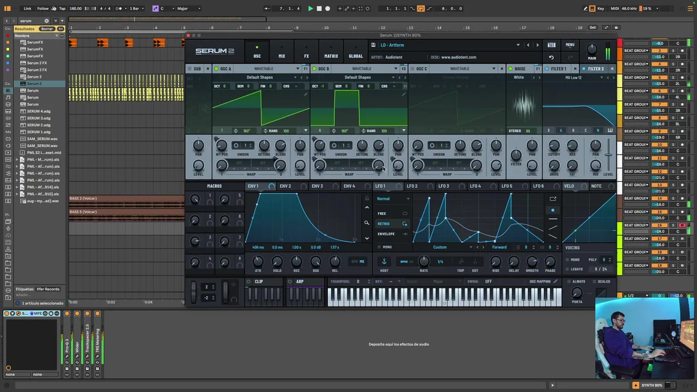Select SERUM 4.adg in the browser list
This screenshot has width=697, height=392.
point(39,111)
